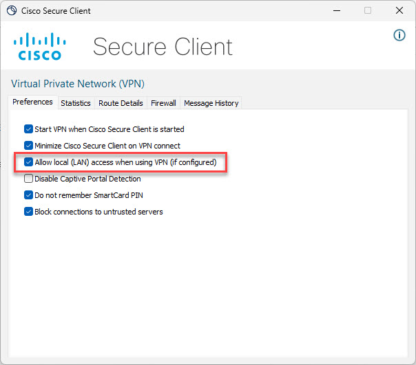Switch to the Statistics tab
The height and width of the screenshot is (365, 416).
(75, 103)
